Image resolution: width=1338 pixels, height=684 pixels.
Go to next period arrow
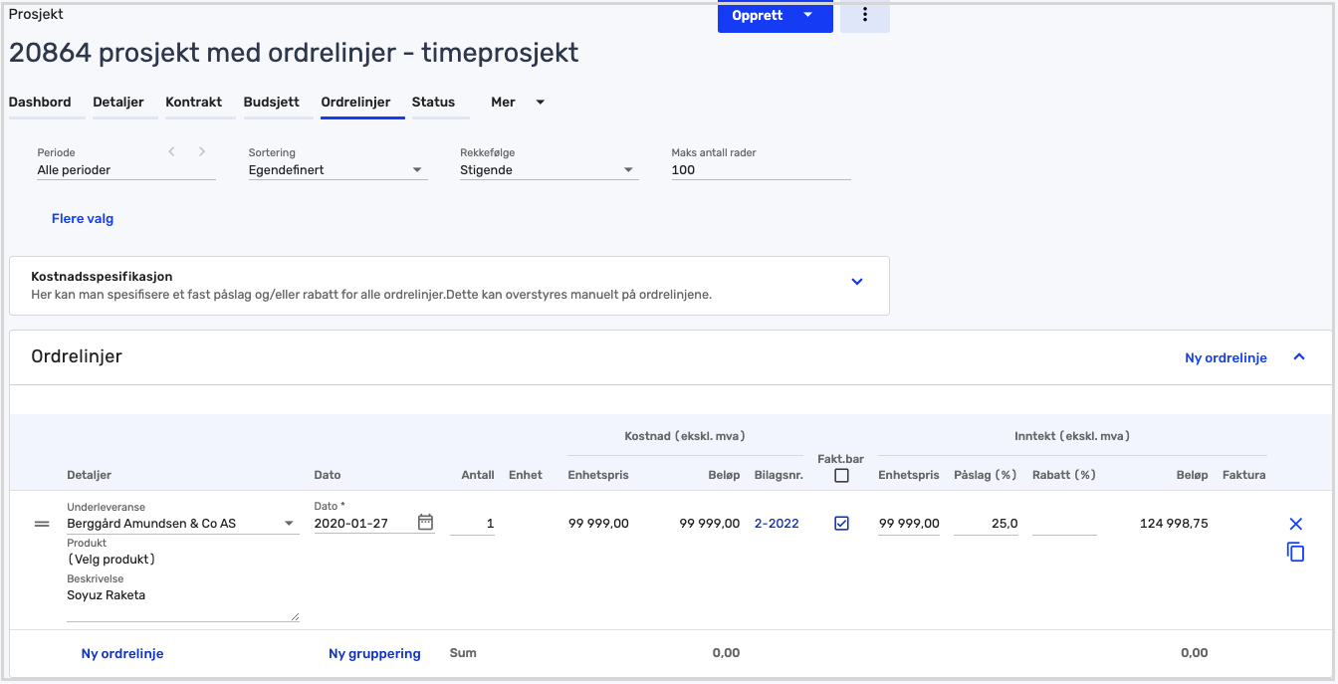202,151
